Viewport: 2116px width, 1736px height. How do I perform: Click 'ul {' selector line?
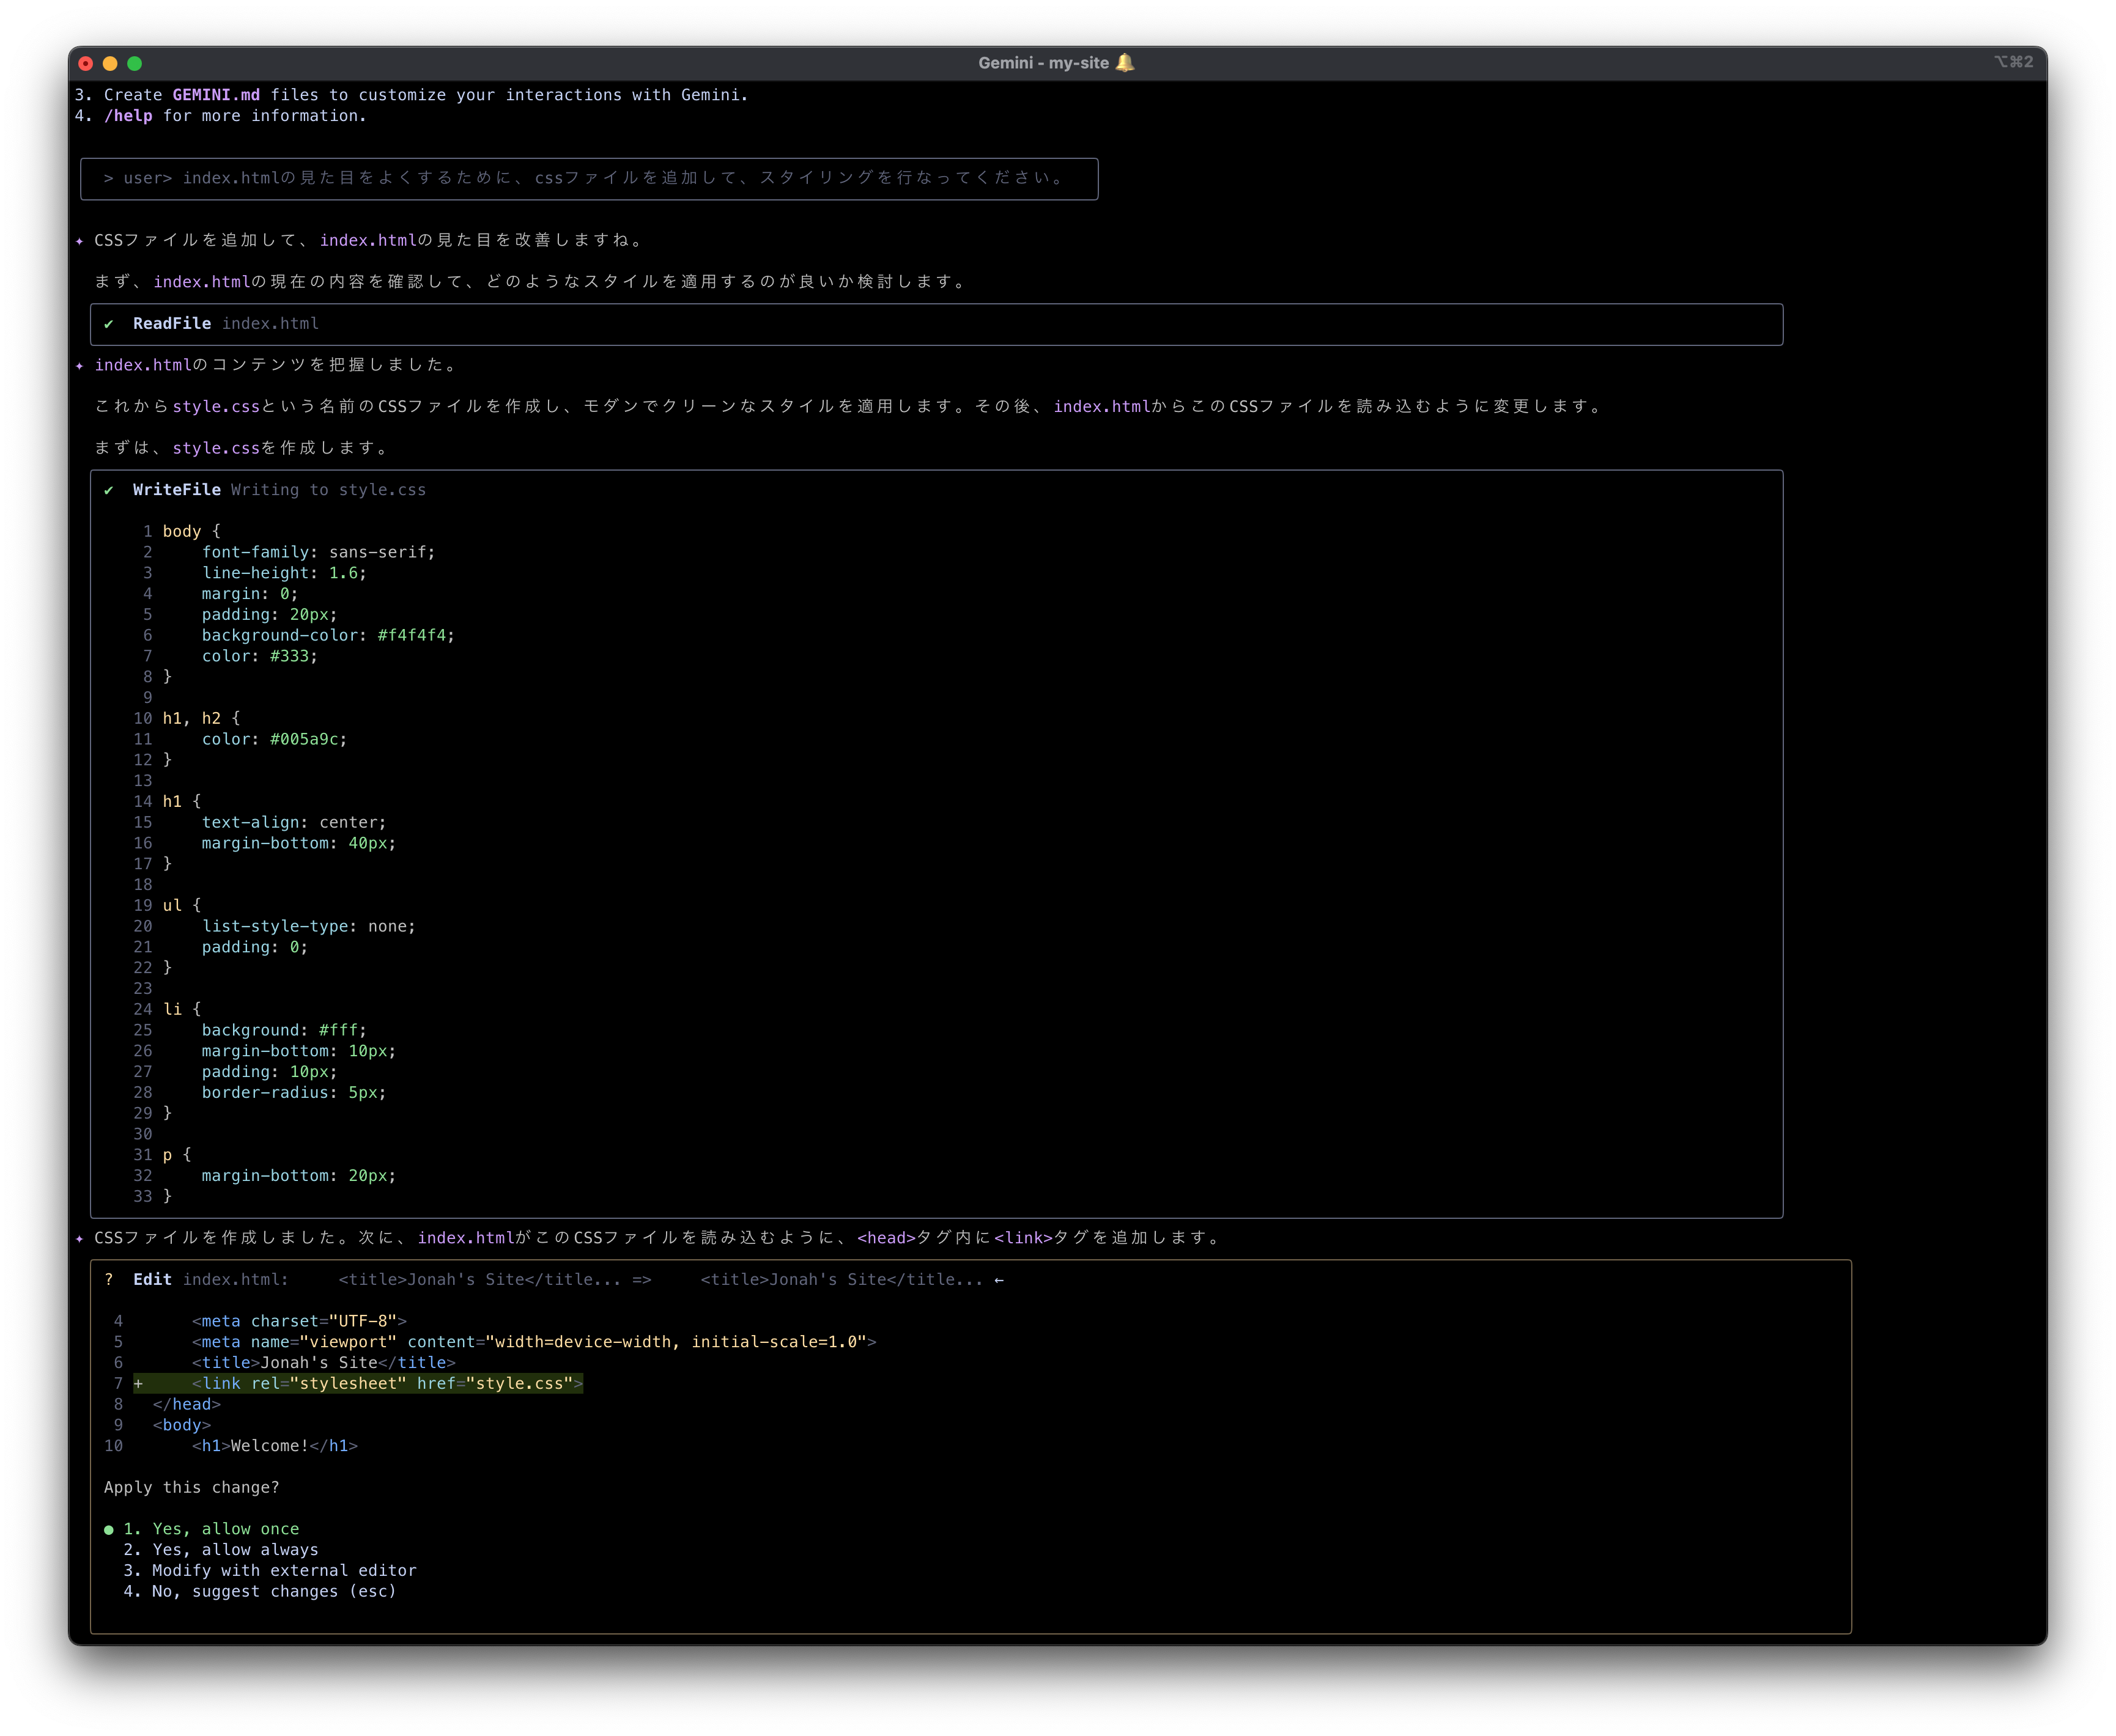(181, 905)
